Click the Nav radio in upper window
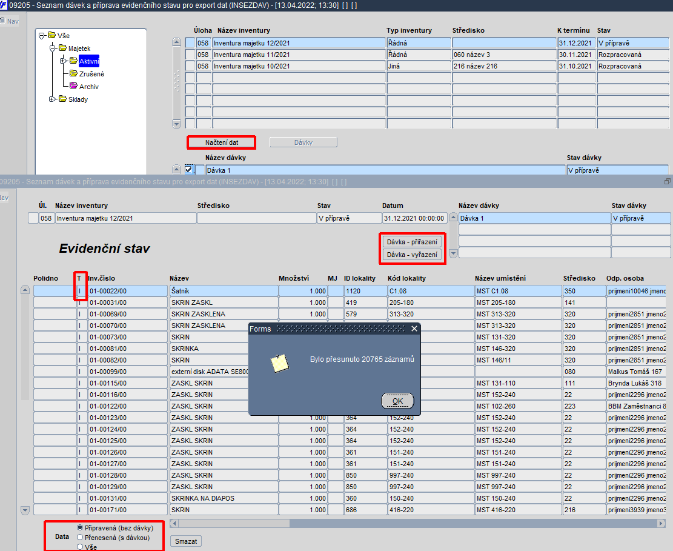The width and height of the screenshot is (673, 551). (2, 21)
